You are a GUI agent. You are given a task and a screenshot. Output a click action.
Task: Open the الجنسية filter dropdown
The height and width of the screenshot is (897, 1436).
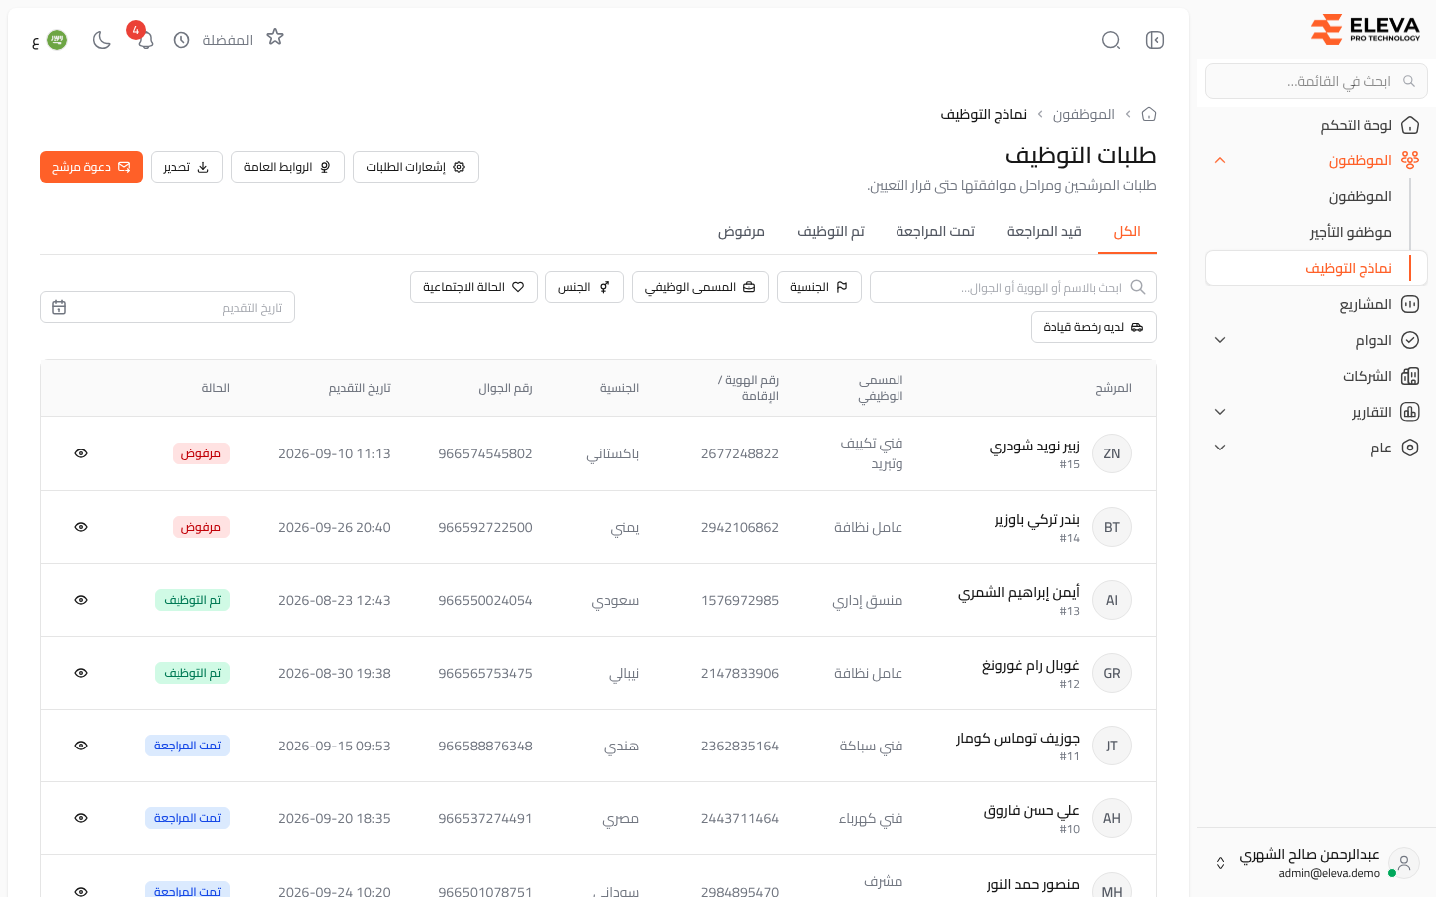[x=819, y=287]
